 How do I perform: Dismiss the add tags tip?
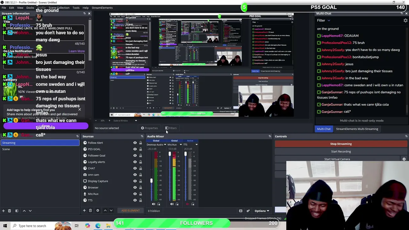click(x=80, y=110)
